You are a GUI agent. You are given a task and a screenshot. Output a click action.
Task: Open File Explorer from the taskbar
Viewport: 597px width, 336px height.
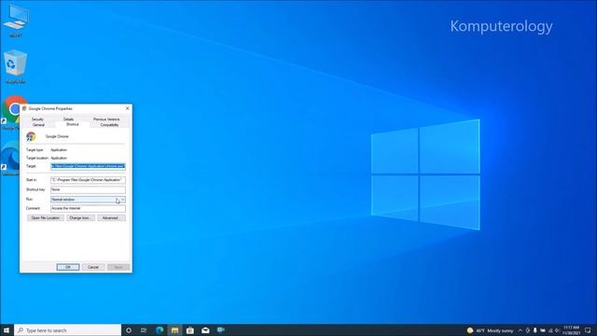[x=174, y=330]
